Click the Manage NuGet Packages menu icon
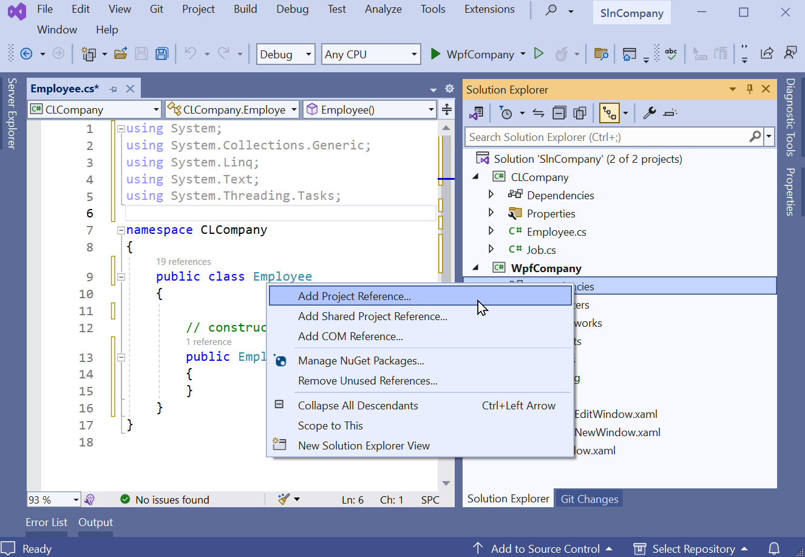 click(x=280, y=361)
